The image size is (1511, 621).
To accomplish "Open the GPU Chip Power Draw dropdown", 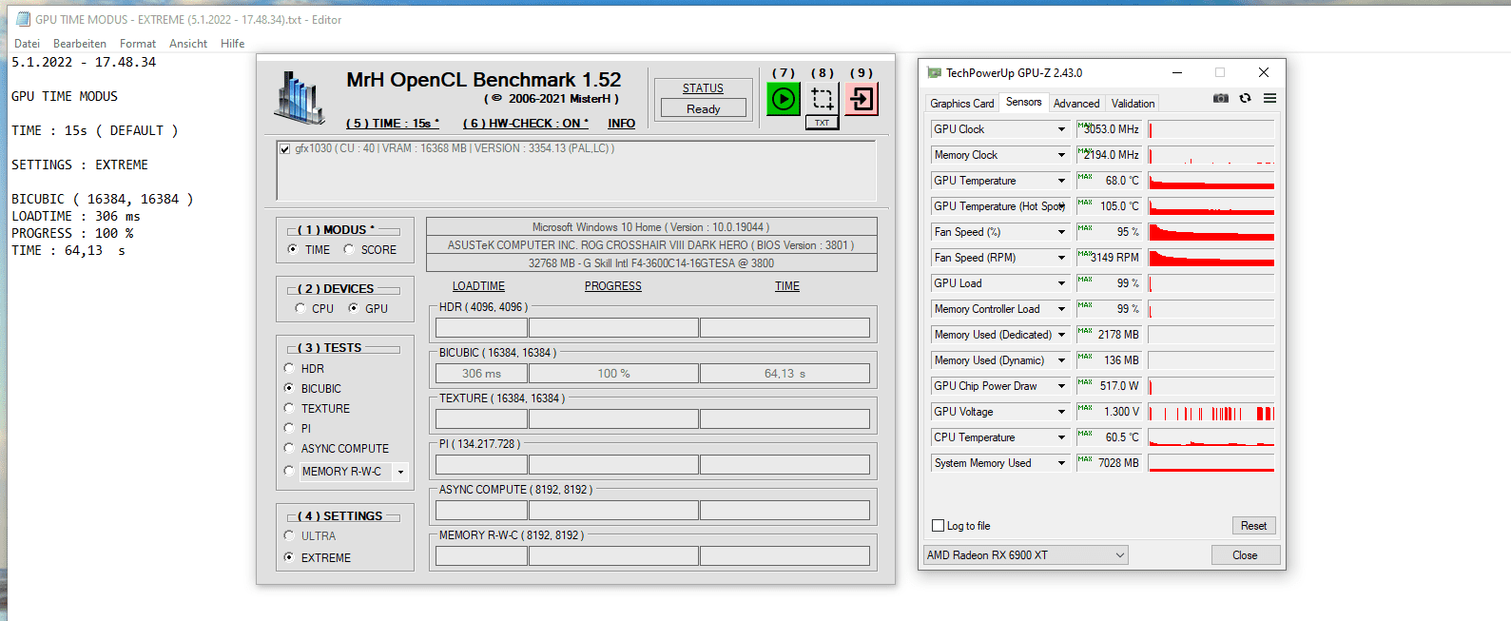I will point(1061,386).
